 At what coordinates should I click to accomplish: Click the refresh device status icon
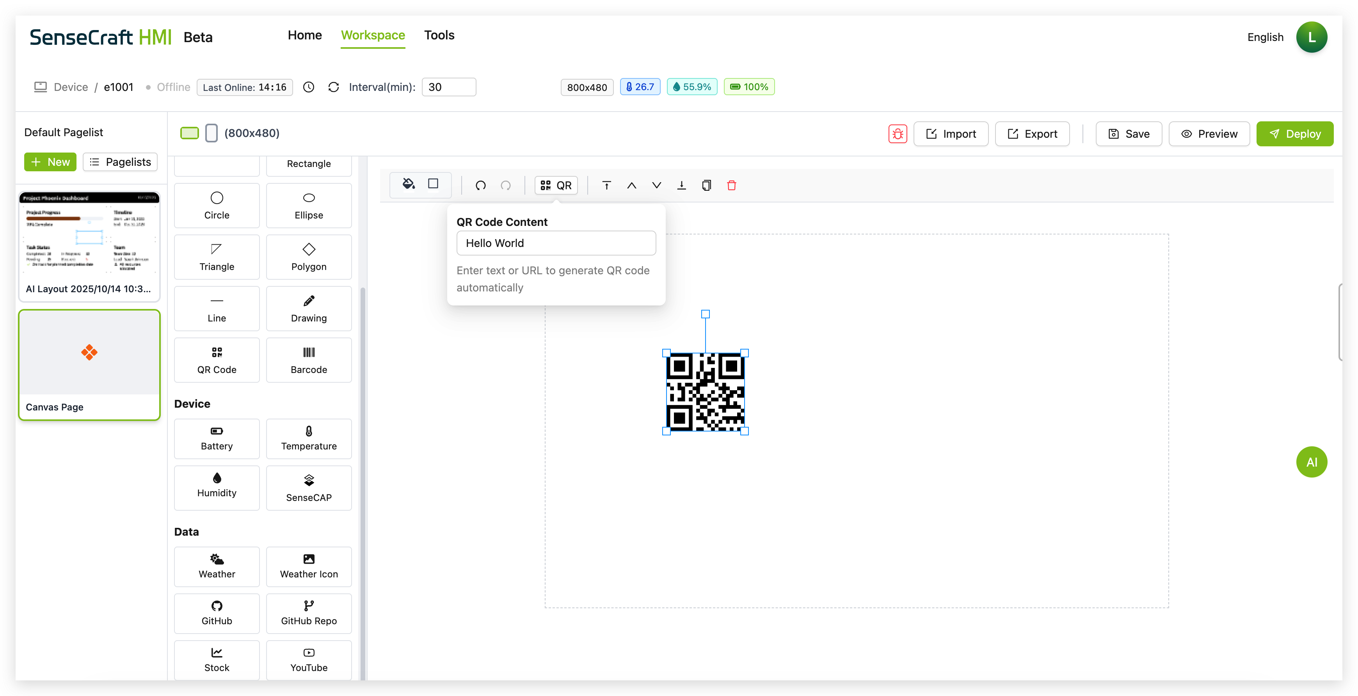pyautogui.click(x=333, y=87)
